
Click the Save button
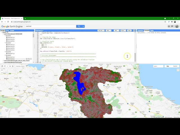[108, 31]
